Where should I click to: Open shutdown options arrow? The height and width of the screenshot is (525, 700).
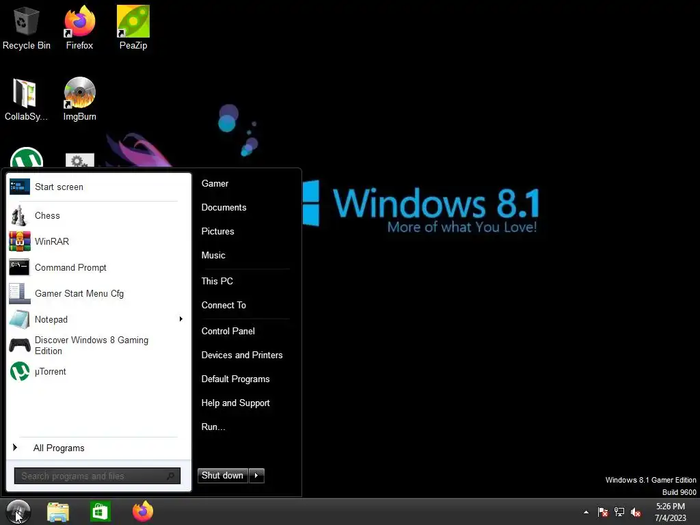click(x=257, y=476)
